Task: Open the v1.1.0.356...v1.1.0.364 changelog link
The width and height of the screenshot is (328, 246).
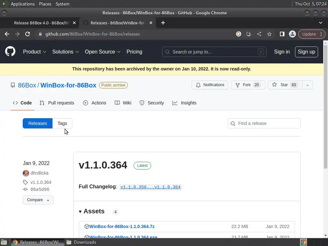Action: (151, 187)
